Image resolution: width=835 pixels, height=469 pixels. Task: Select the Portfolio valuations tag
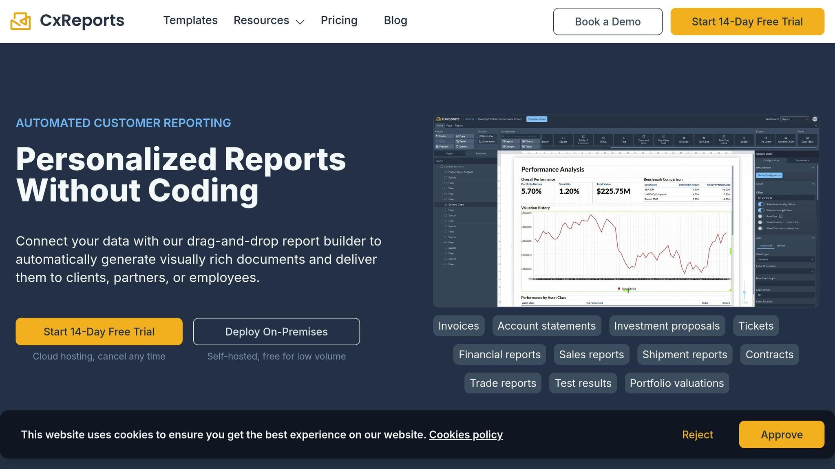coord(677,383)
